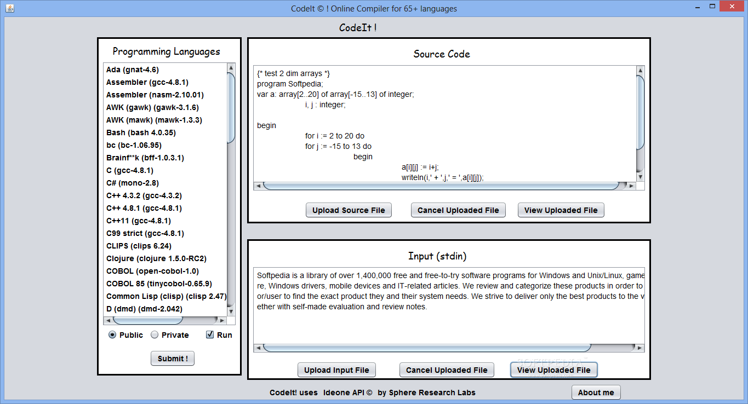The image size is (748, 404).
Task: Click Source Code scroll left arrow
Action: [258, 186]
